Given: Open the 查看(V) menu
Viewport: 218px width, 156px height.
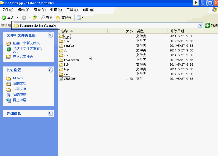Looking at the screenshot, I should [x=40, y=10].
